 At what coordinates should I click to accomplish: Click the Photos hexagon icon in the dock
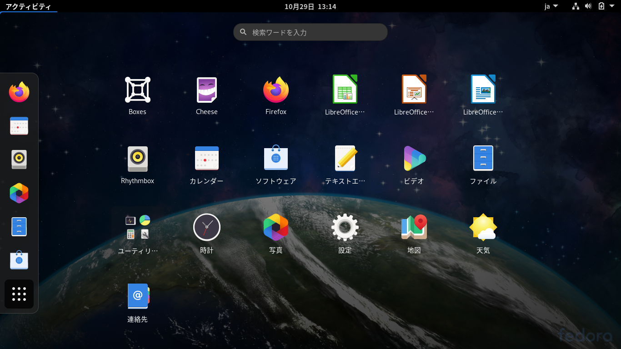(19, 193)
